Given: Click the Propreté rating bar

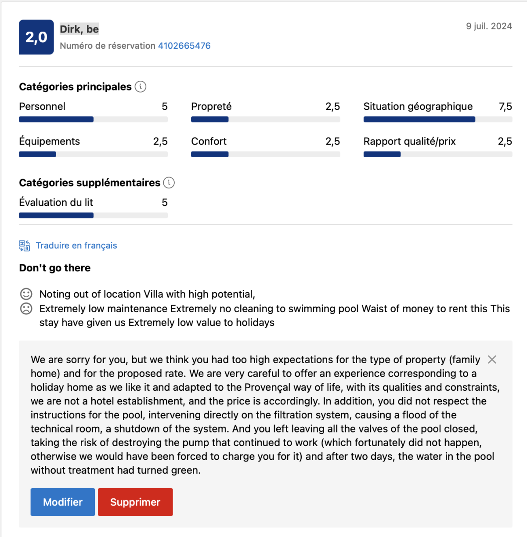Looking at the screenshot, I should [265, 119].
